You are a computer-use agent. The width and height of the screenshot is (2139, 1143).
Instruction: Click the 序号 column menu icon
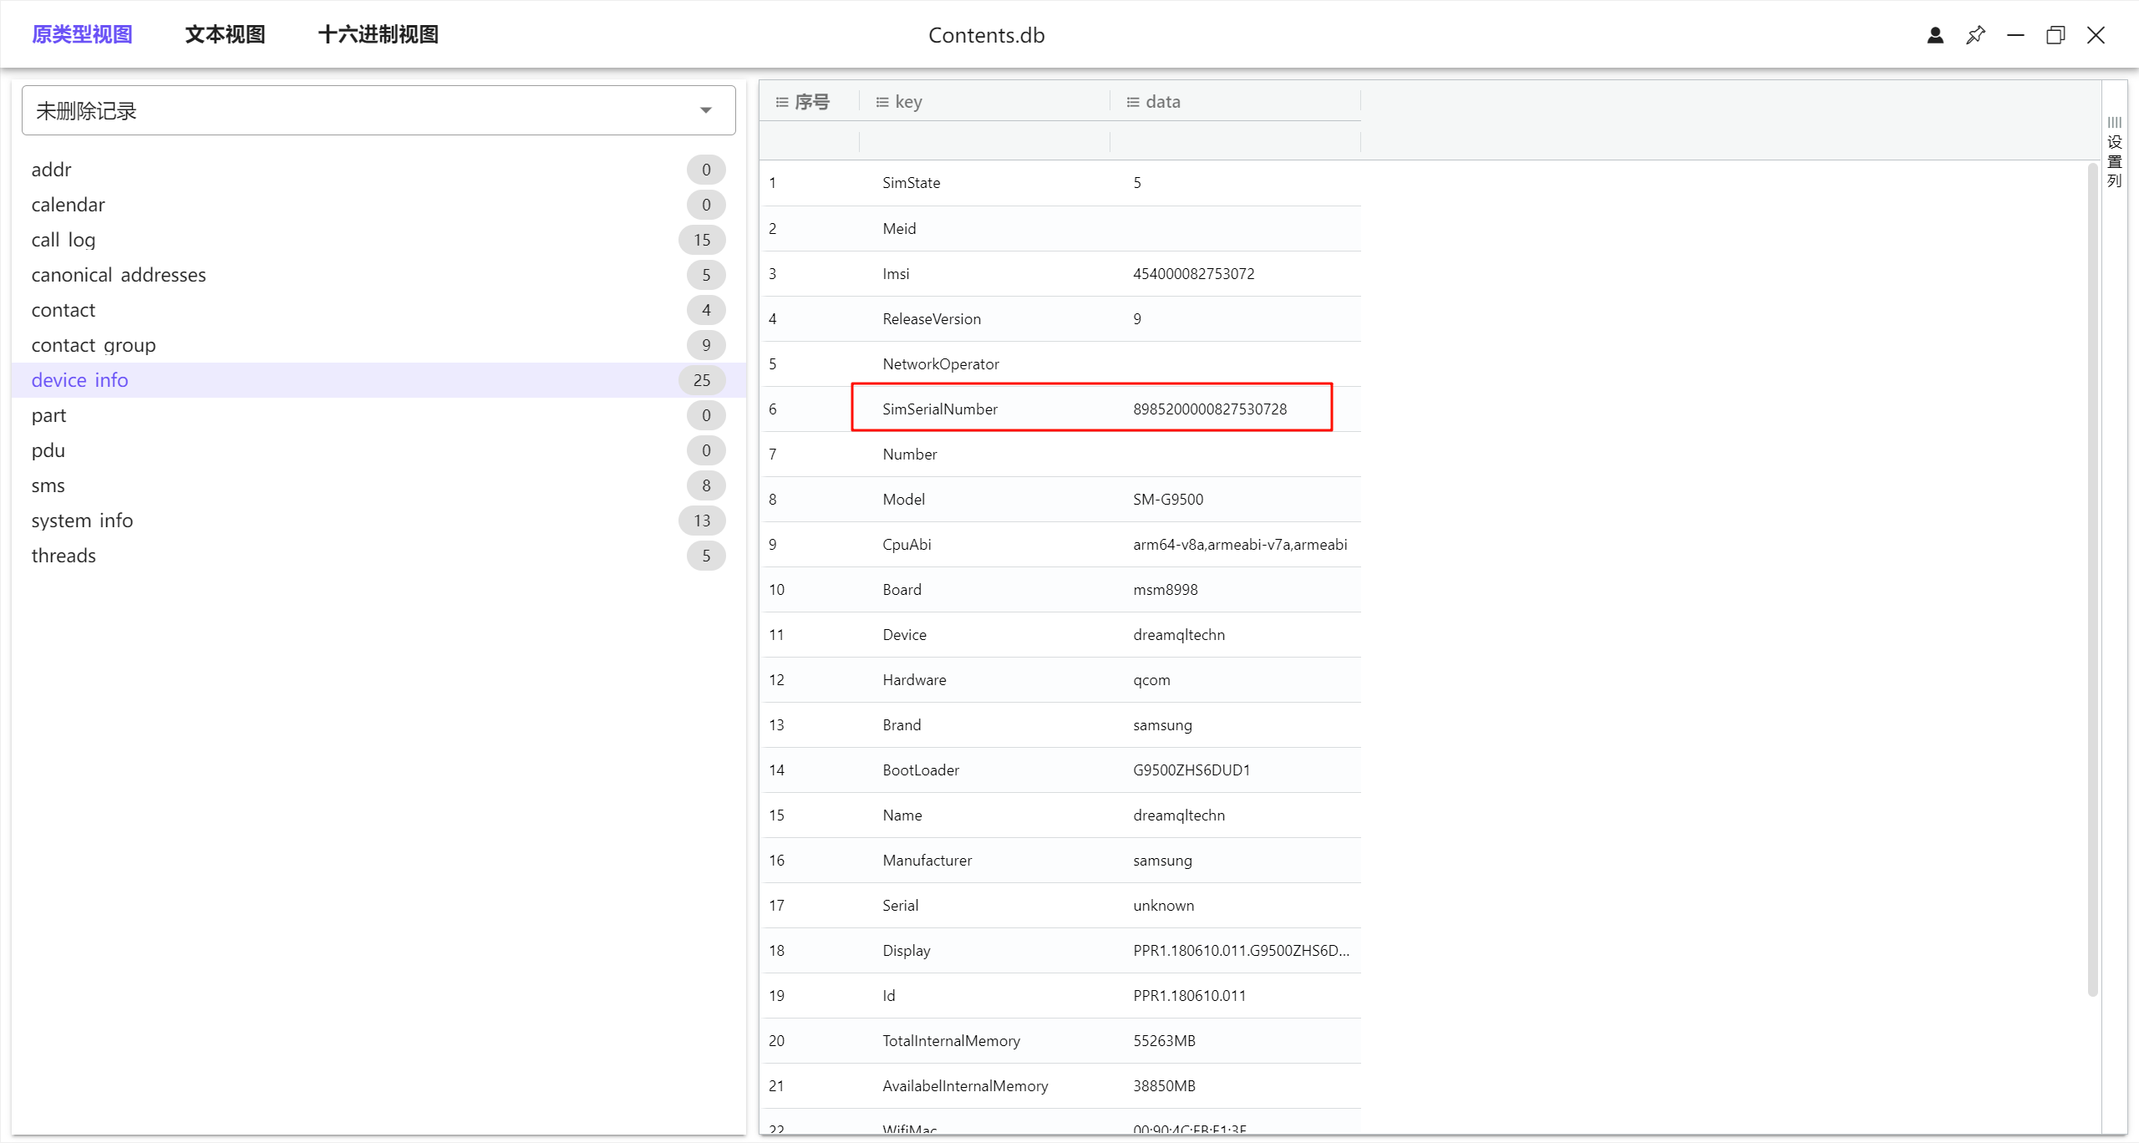pyautogui.click(x=782, y=102)
